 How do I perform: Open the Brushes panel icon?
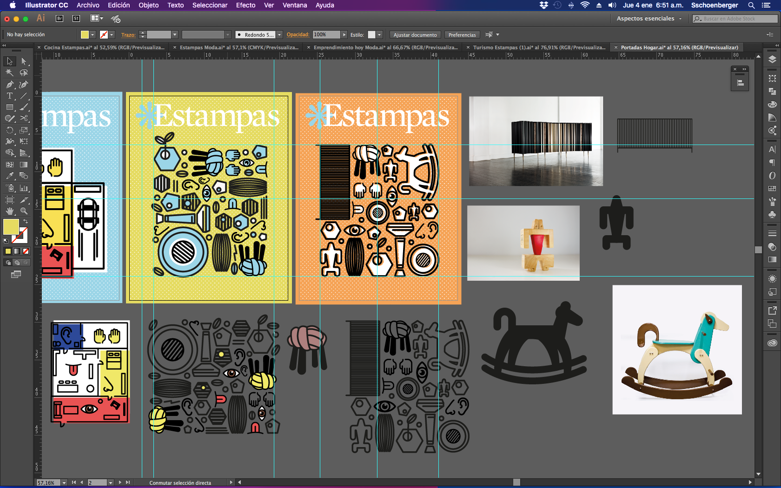tap(772, 201)
